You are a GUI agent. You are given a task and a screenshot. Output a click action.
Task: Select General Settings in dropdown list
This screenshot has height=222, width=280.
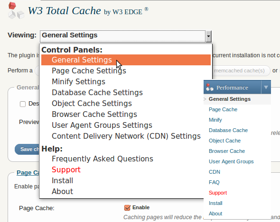point(126,60)
